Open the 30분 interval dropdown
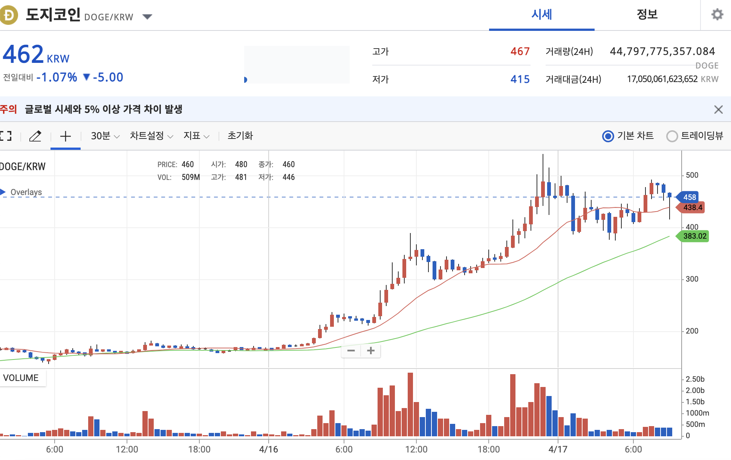This screenshot has width=731, height=460. 105,136
